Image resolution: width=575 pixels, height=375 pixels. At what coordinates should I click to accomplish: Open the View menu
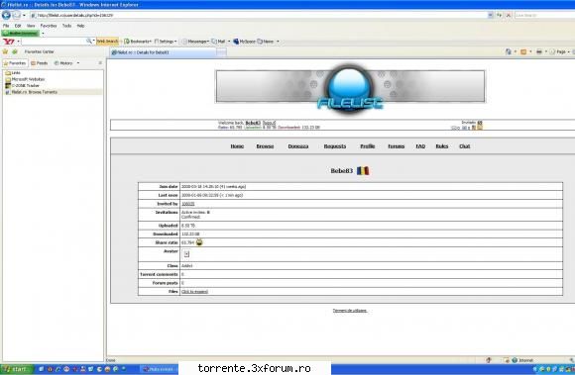click(x=31, y=26)
